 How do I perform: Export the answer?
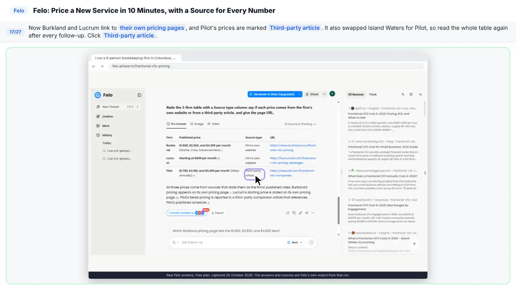(217, 213)
